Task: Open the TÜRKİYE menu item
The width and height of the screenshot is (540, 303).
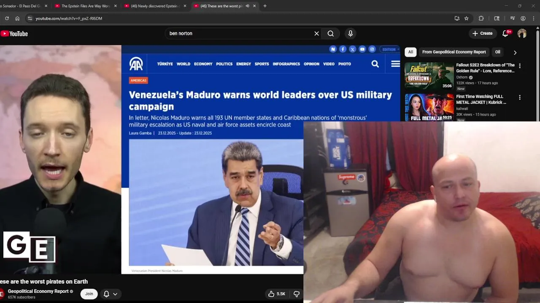Action: (x=165, y=64)
